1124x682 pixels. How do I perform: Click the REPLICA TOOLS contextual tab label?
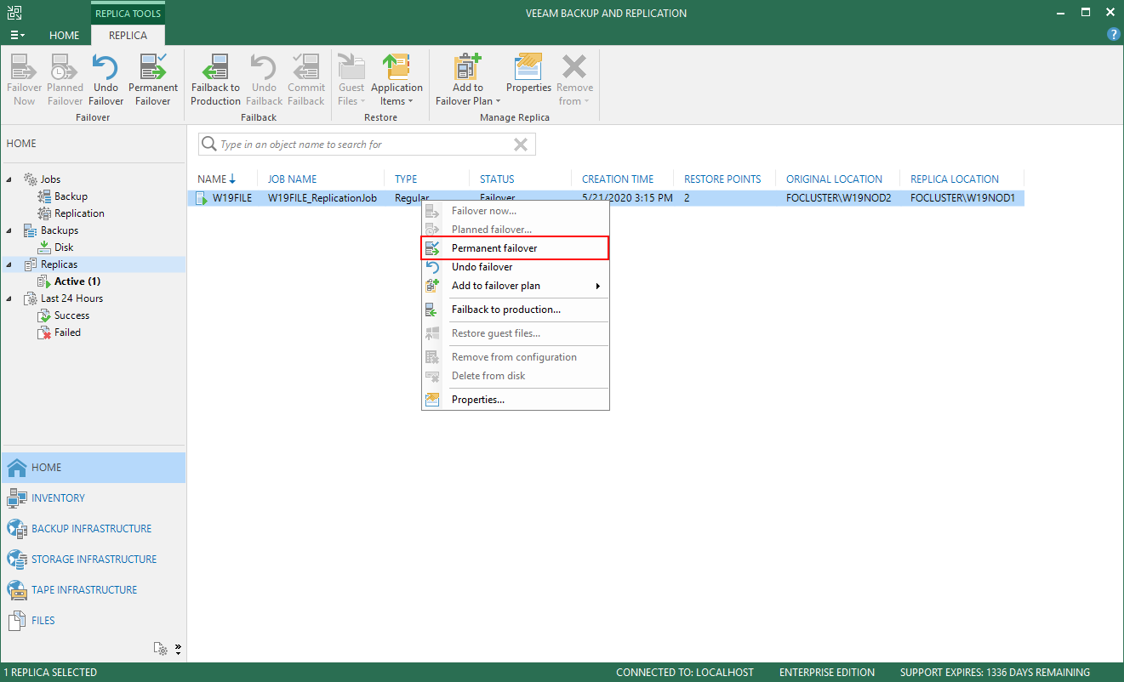pos(128,14)
